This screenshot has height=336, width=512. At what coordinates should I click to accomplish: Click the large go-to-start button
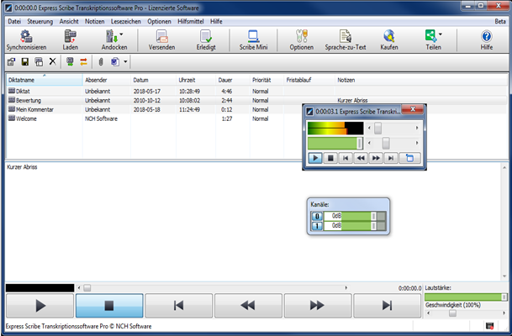[179, 306]
